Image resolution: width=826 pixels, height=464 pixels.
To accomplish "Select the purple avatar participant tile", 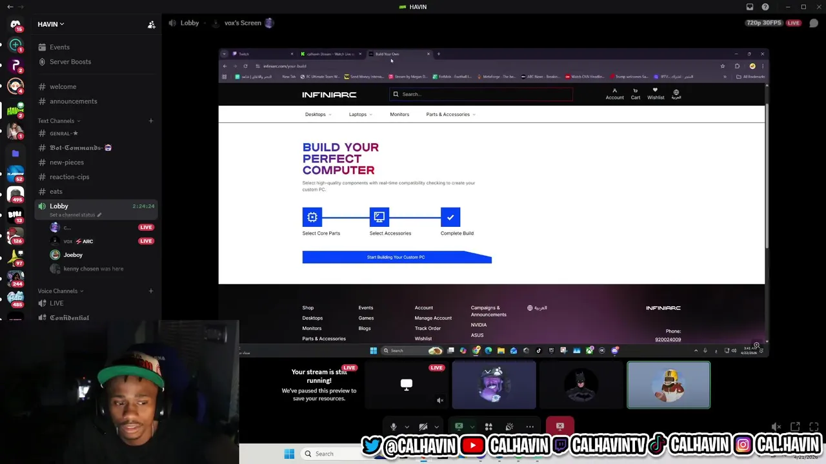I will pos(494,385).
